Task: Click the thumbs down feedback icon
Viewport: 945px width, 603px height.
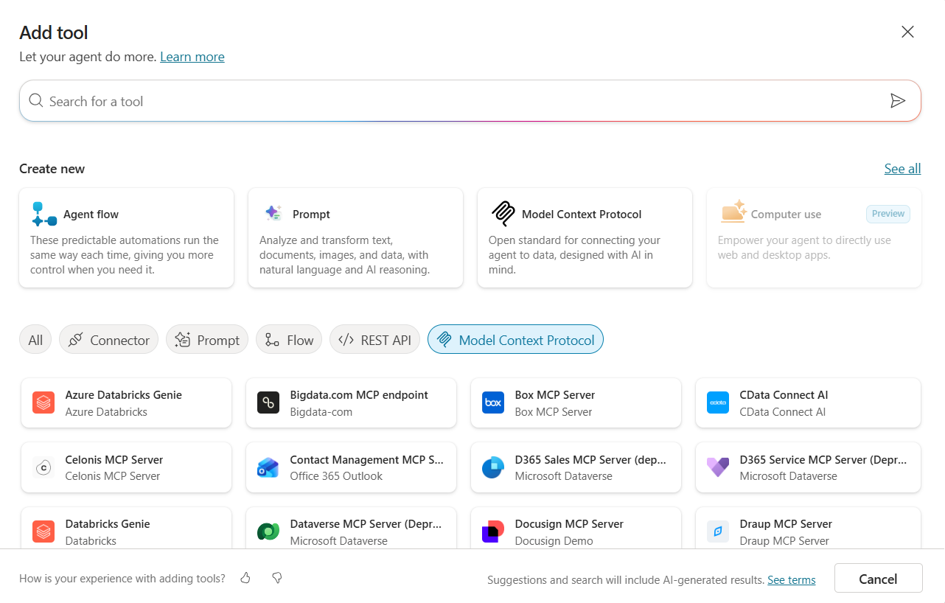Action: [x=277, y=579]
